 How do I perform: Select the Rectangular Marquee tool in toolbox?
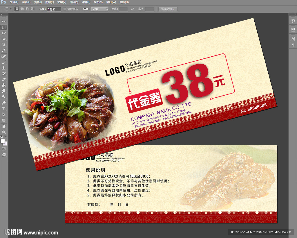[x=3, y=27]
